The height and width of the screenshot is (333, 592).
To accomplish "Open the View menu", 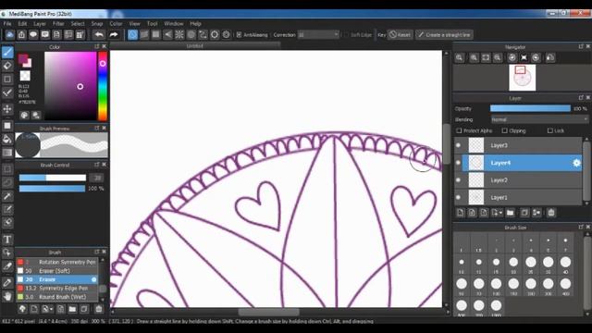I will coord(134,23).
